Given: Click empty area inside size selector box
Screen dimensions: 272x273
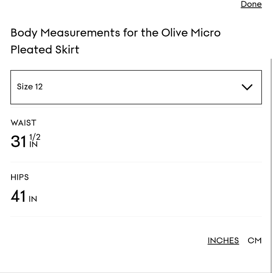Looking at the screenshot, I should [140, 87].
